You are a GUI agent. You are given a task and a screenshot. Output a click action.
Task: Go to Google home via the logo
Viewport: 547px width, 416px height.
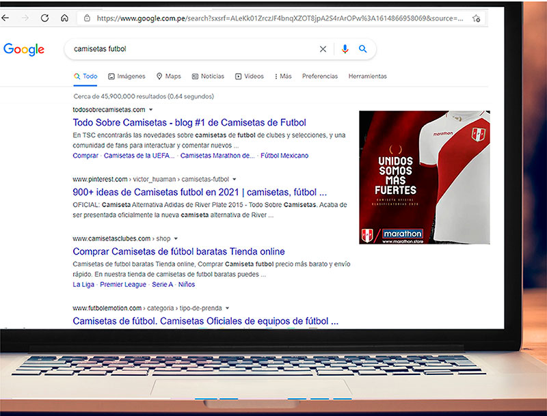tap(24, 49)
